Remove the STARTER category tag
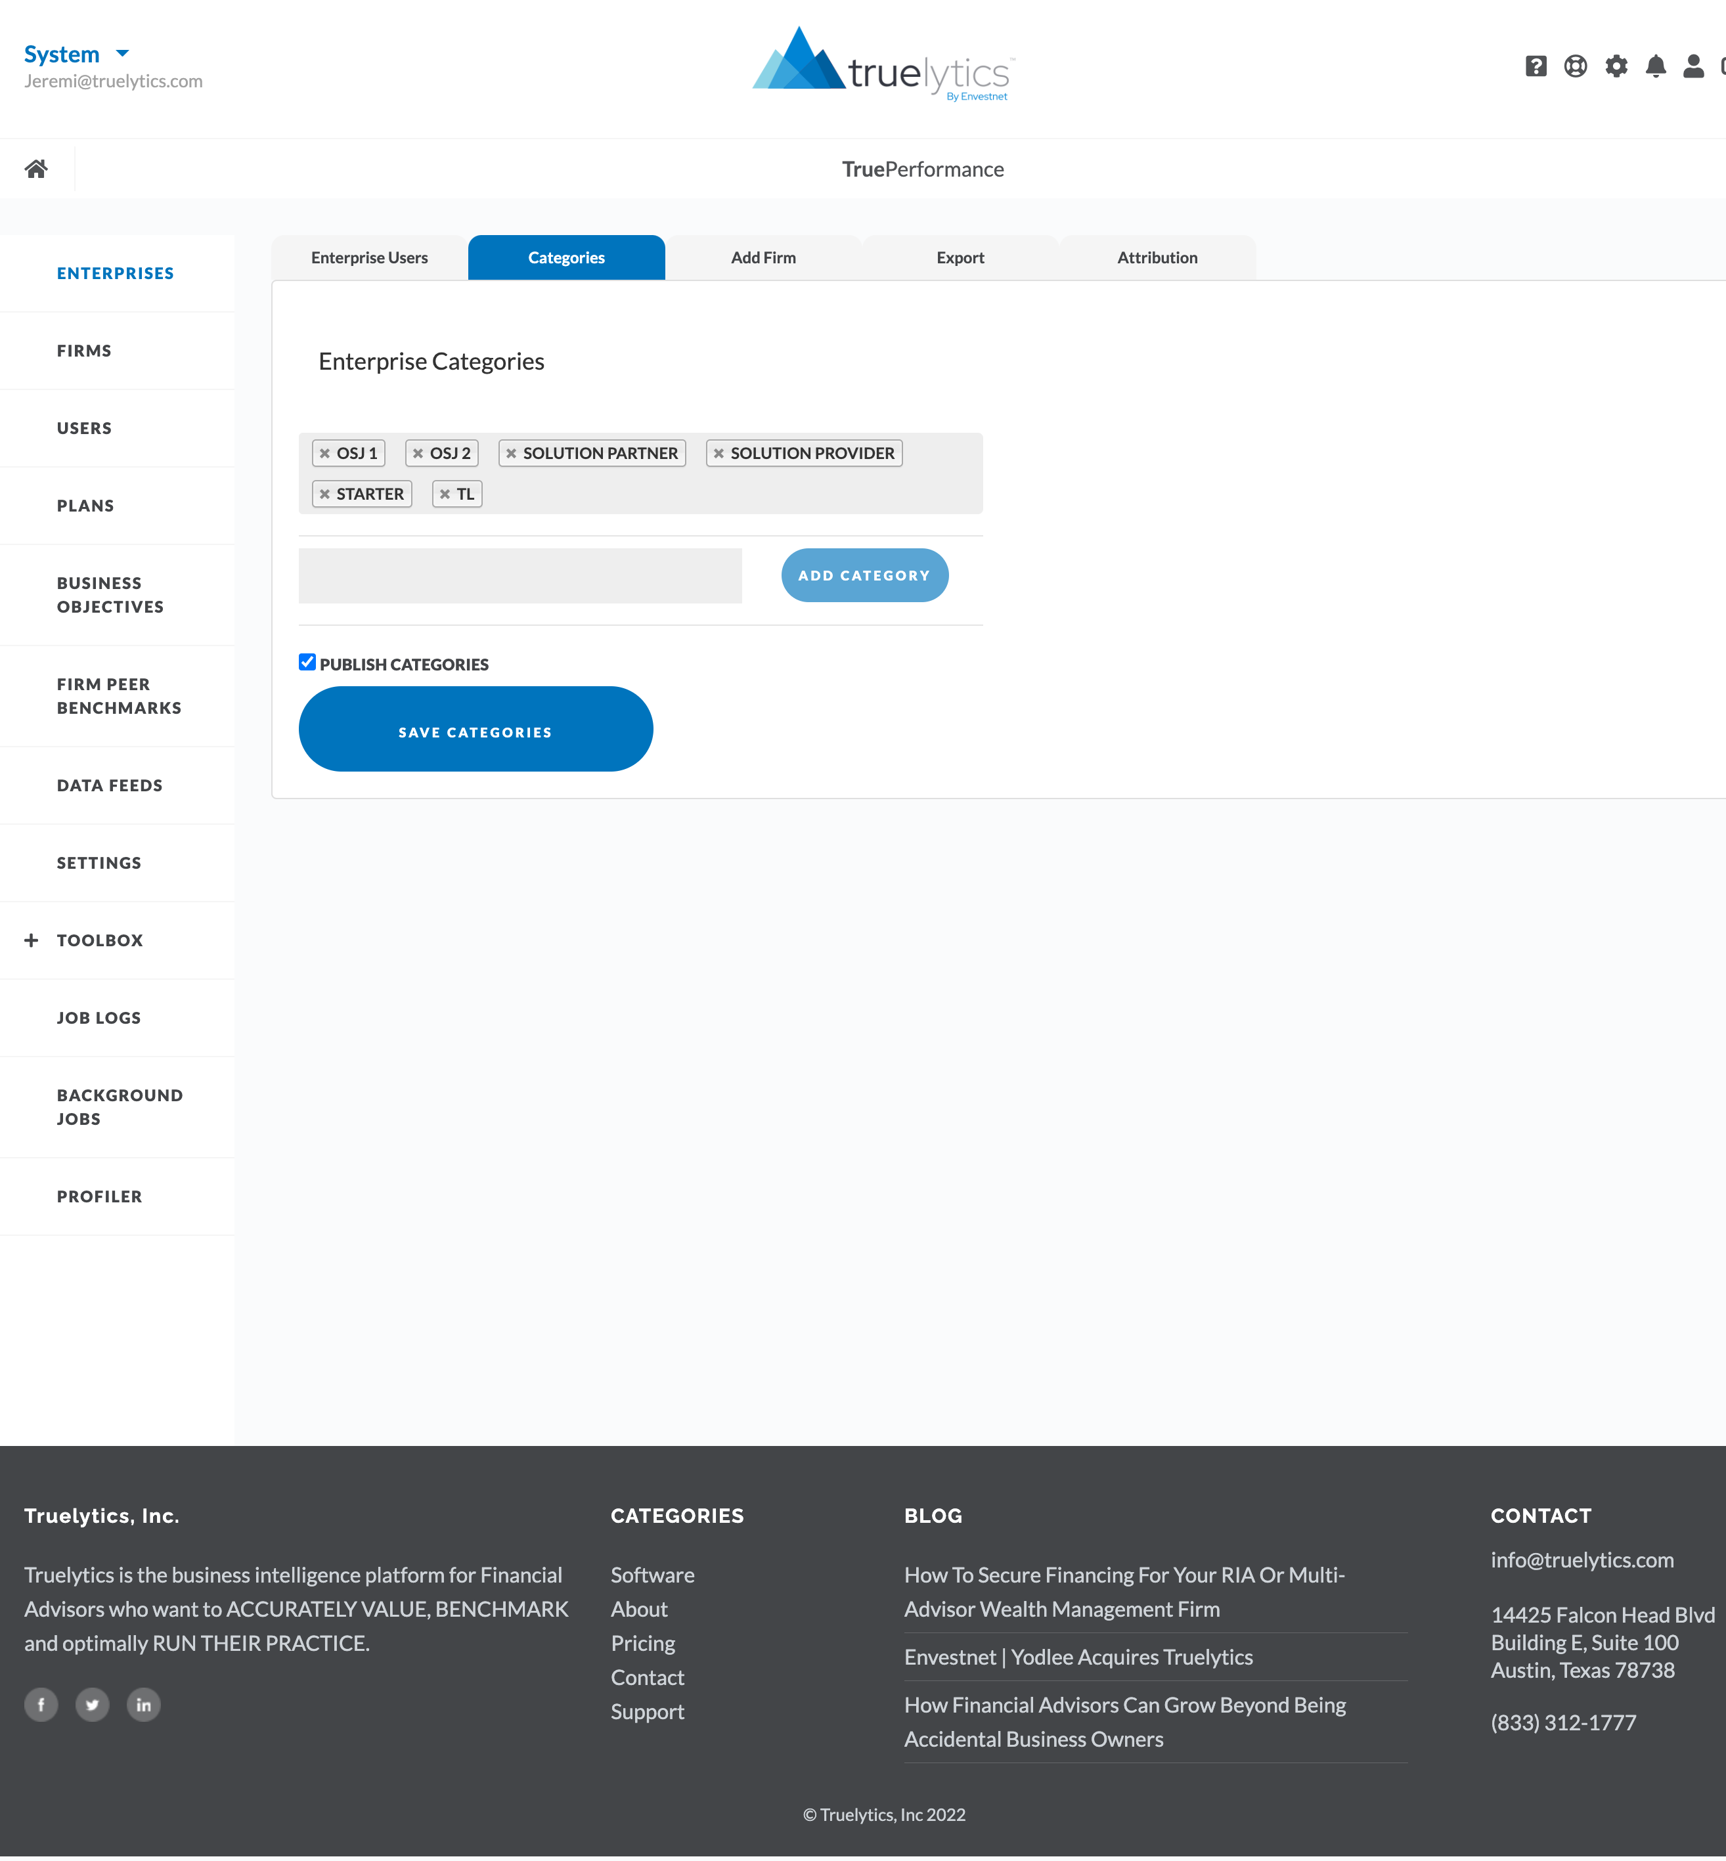 click(325, 495)
